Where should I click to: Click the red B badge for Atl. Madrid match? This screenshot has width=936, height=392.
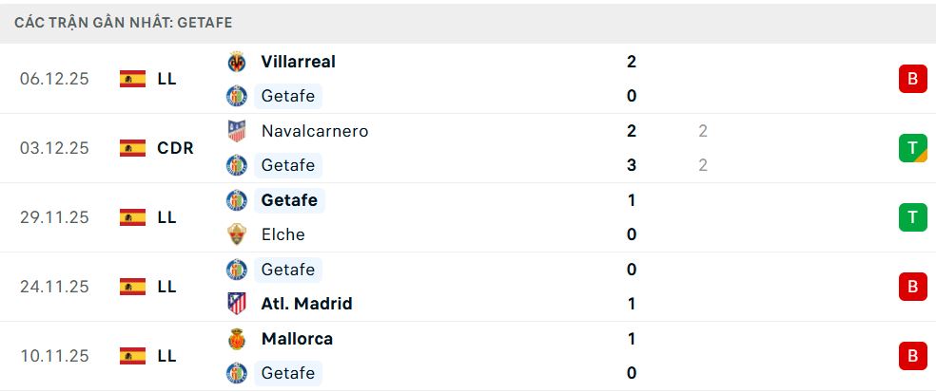point(912,286)
